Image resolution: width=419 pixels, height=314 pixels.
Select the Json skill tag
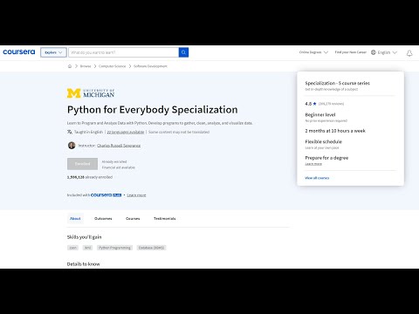tap(72, 248)
